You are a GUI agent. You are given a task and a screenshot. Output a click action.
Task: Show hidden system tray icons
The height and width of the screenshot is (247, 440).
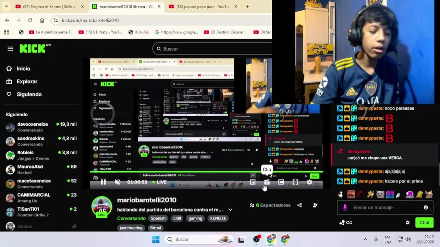(365, 239)
